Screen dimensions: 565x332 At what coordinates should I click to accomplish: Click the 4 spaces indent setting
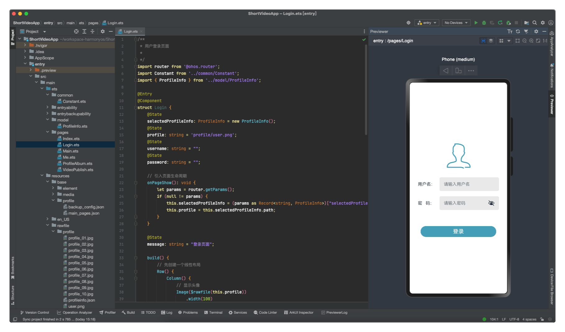pyautogui.click(x=529, y=319)
